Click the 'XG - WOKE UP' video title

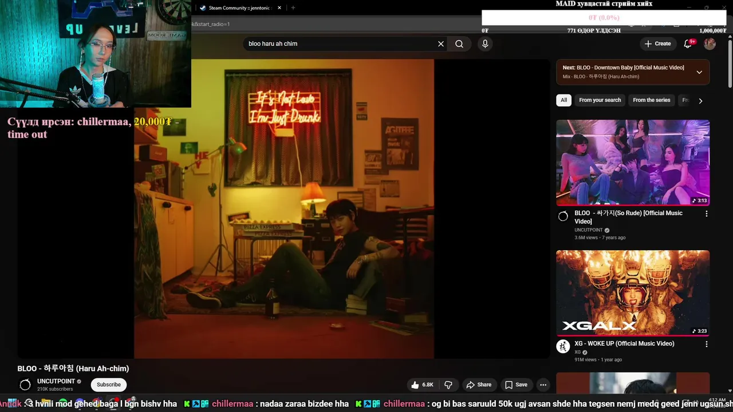(x=624, y=343)
